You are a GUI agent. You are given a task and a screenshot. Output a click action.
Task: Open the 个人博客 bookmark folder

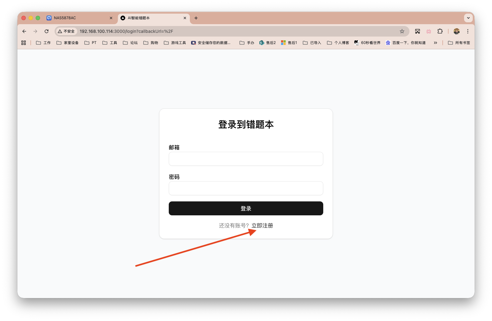338,43
